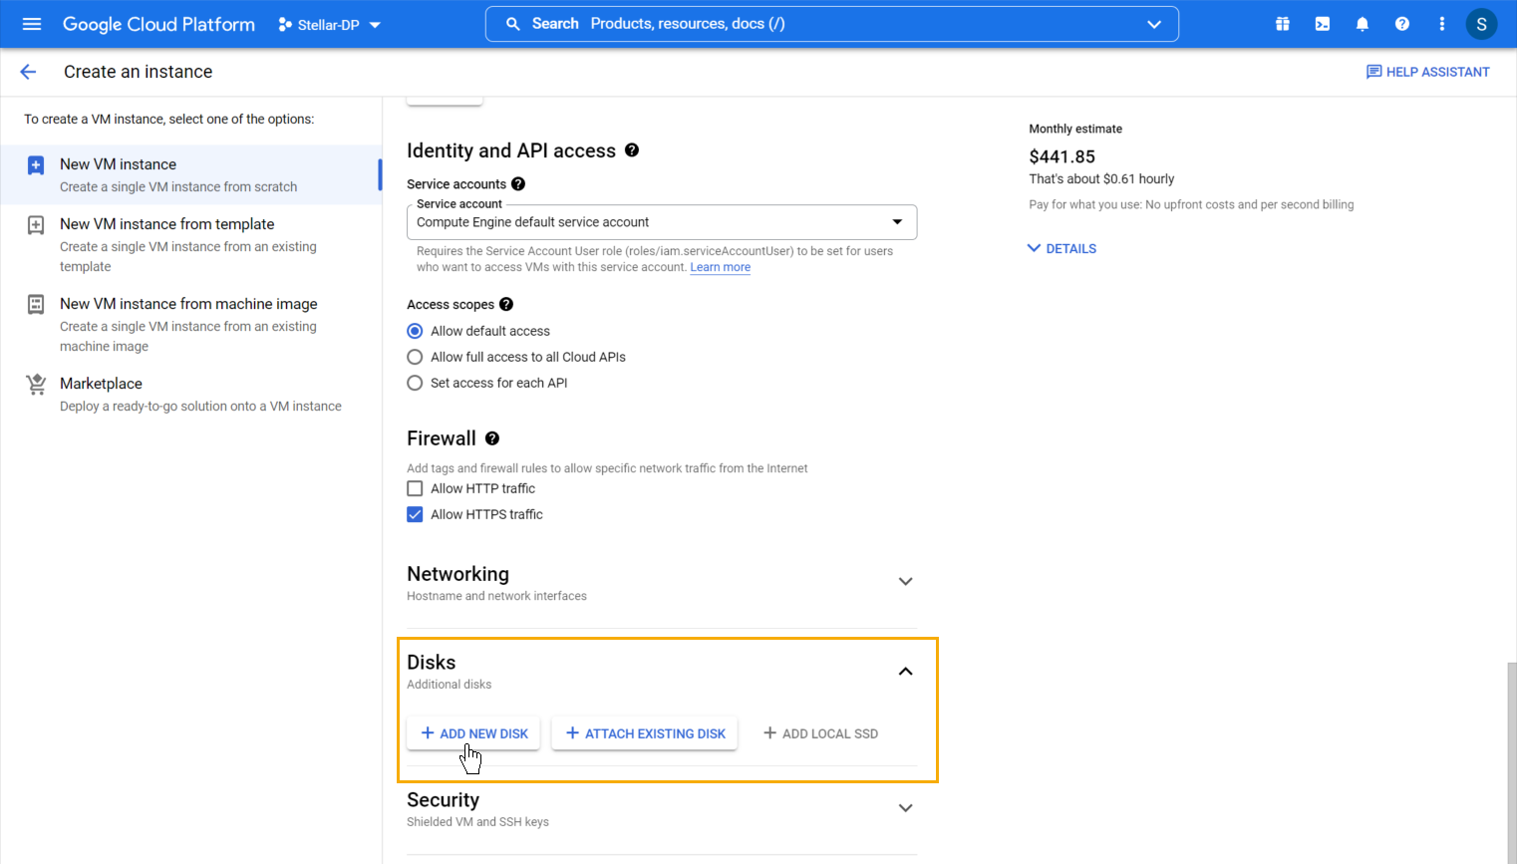Open the Service account dropdown

[661, 222]
